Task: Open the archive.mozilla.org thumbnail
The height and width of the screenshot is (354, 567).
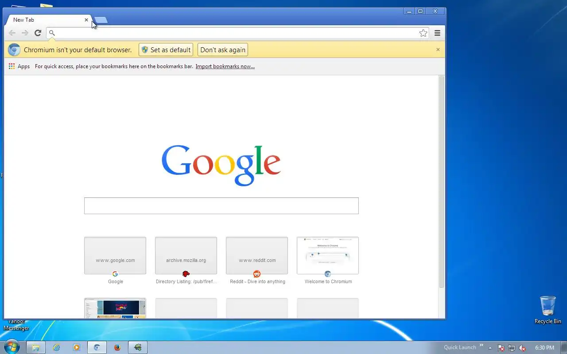Action: [186, 256]
